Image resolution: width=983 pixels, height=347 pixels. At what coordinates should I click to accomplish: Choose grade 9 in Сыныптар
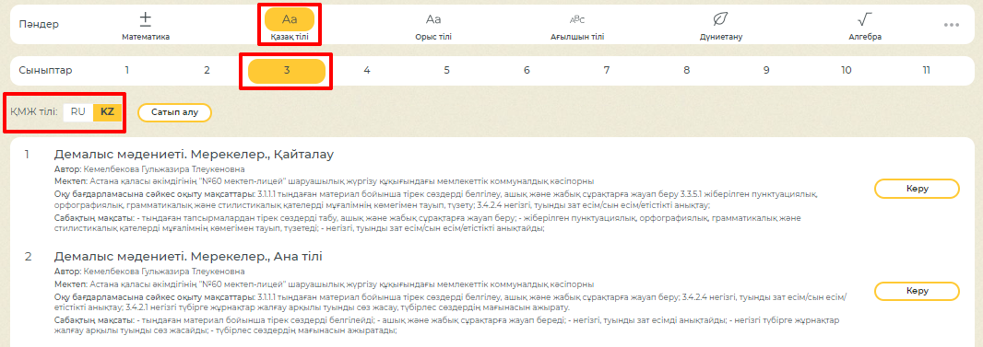(766, 71)
